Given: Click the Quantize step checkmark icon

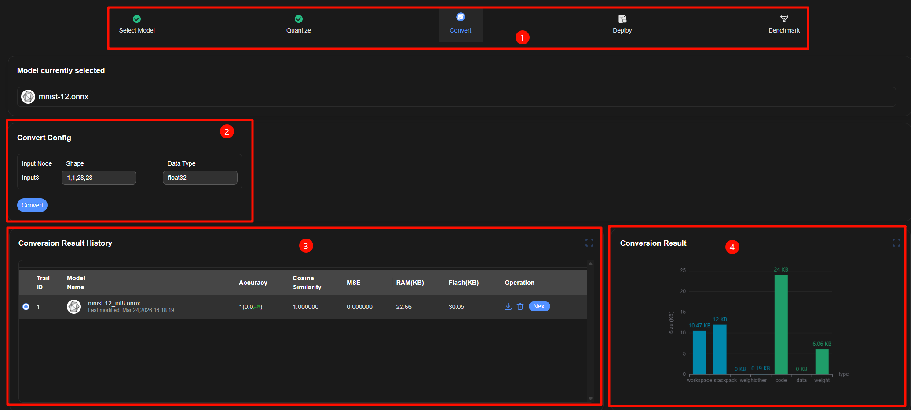Looking at the screenshot, I should (299, 19).
